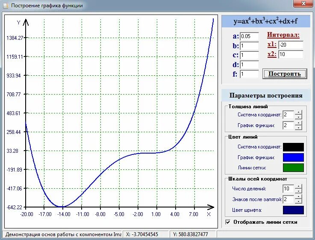Click the Y axis value 933.94

point(13,76)
